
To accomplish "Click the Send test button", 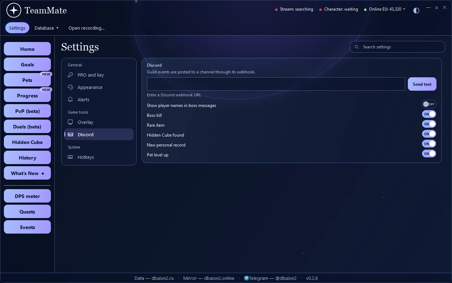I will (422, 84).
